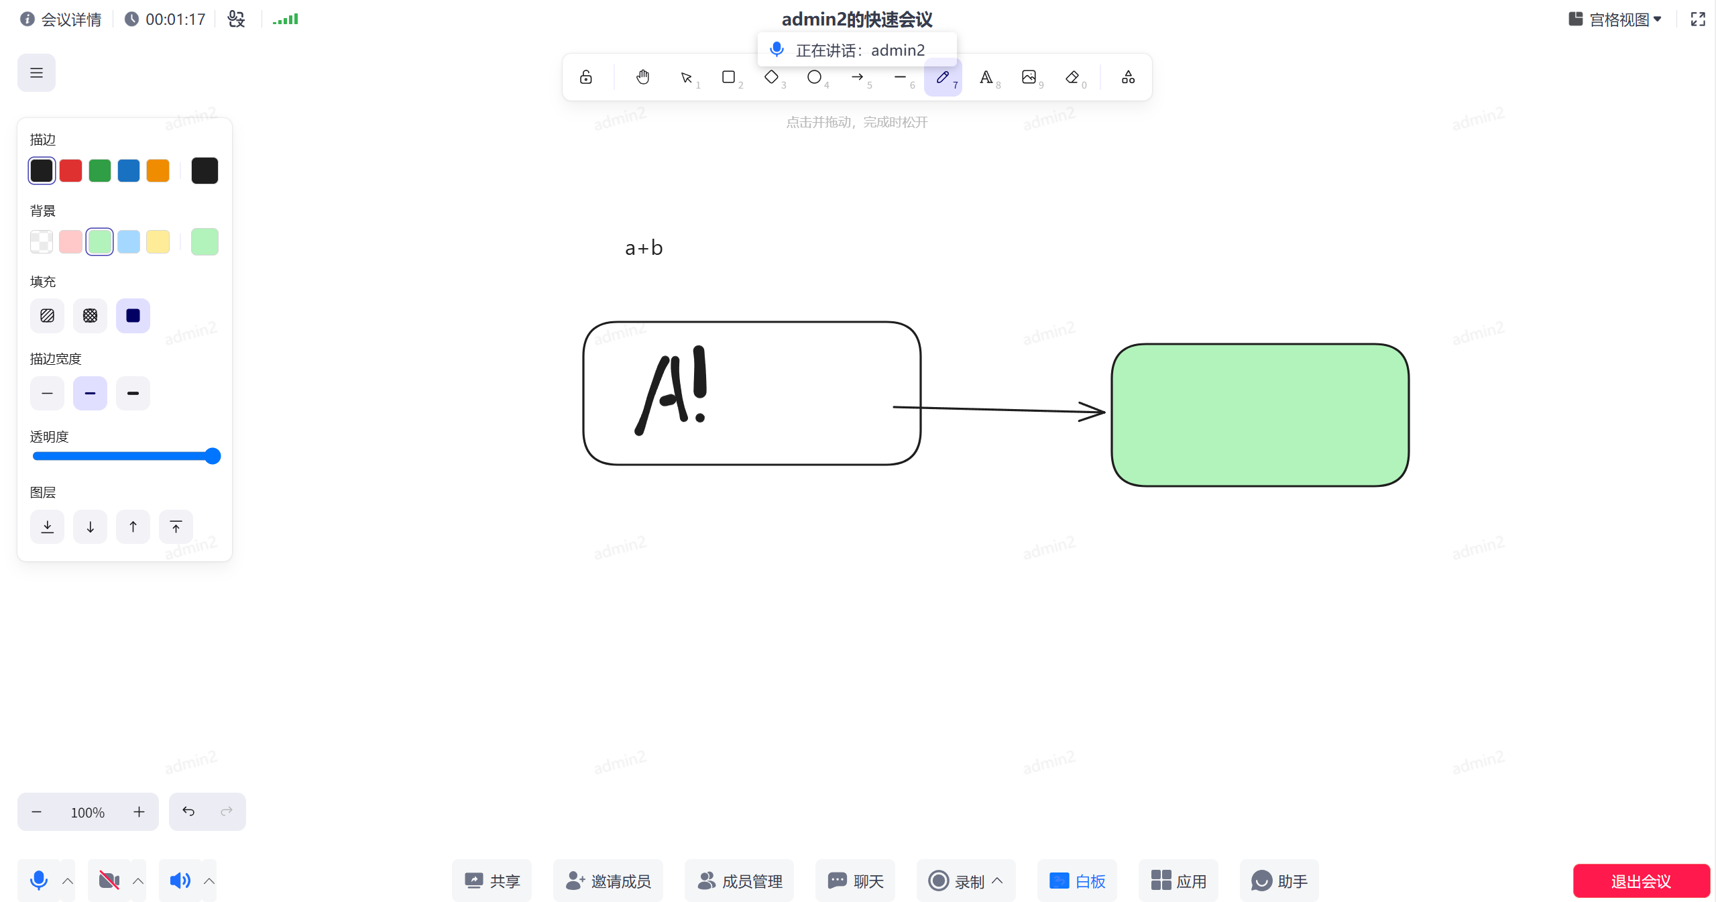The width and height of the screenshot is (1716, 902).
Task: Select the eraser tool
Action: [x=1072, y=77]
